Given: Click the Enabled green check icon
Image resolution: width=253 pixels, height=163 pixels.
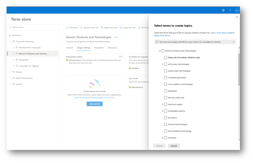Looking at the screenshot, I should click(130, 68).
